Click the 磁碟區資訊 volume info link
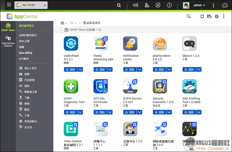This screenshot has height=152, width=232. point(92,23)
